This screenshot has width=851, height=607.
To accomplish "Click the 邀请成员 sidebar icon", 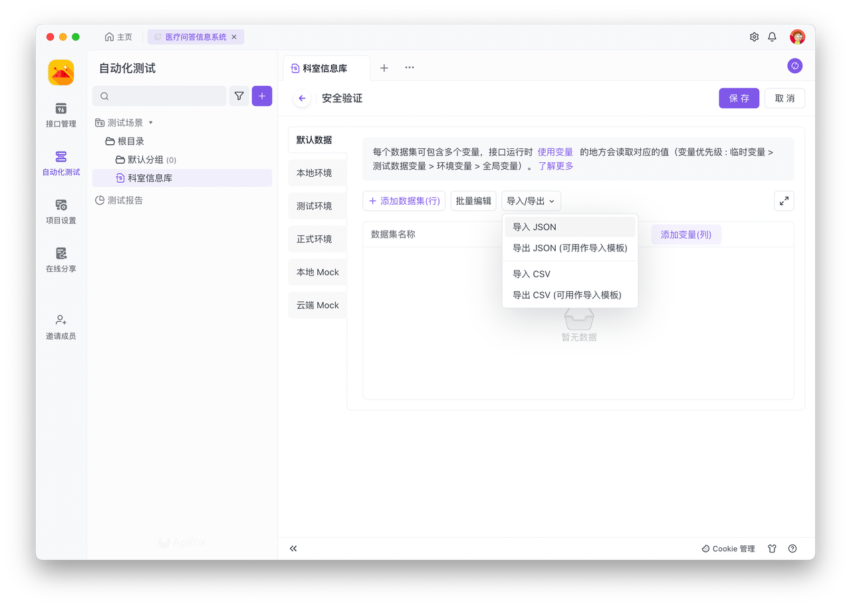I will tap(61, 326).
